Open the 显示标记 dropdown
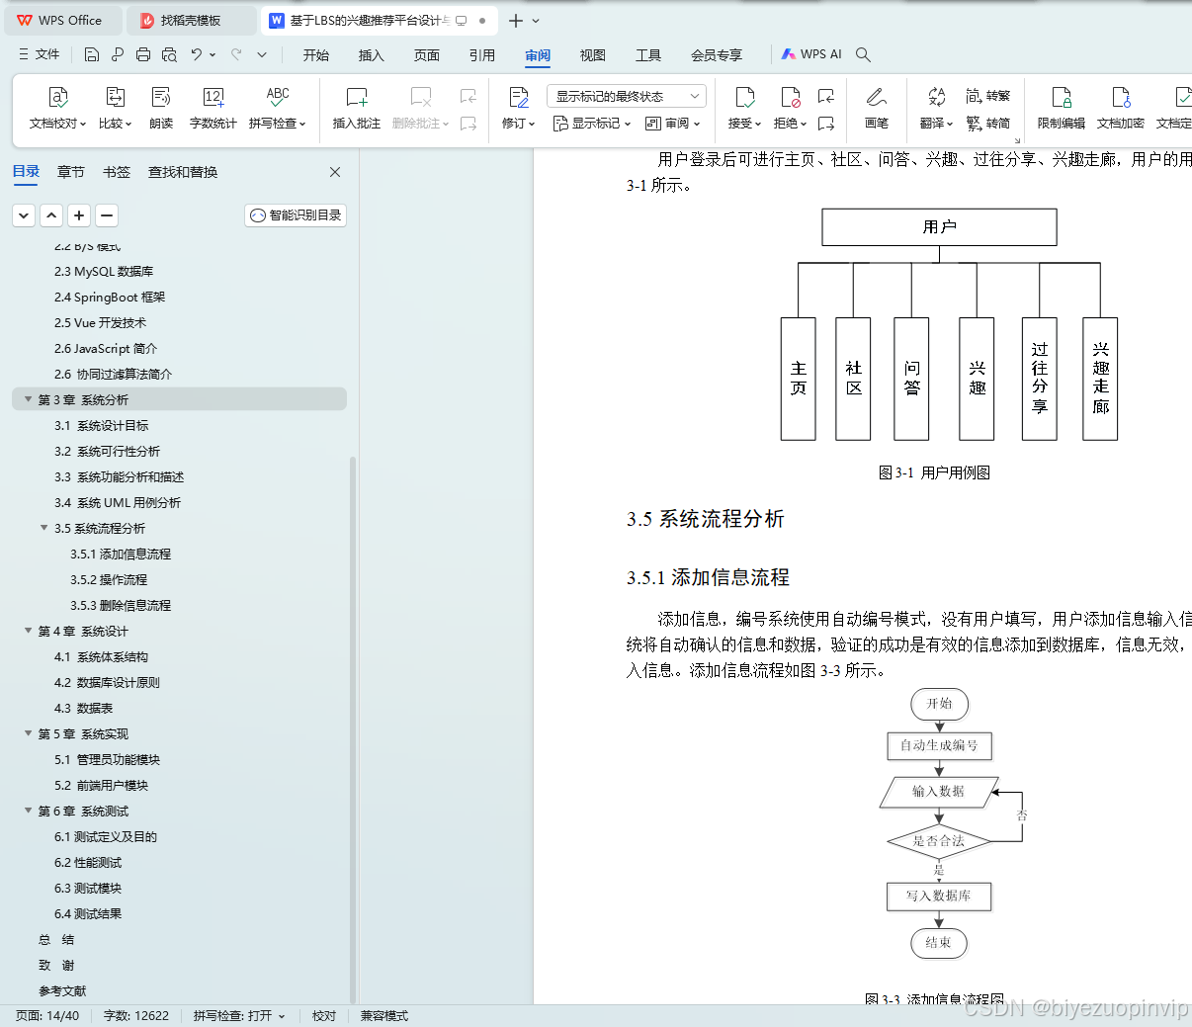1192x1027 pixels. (x=592, y=124)
